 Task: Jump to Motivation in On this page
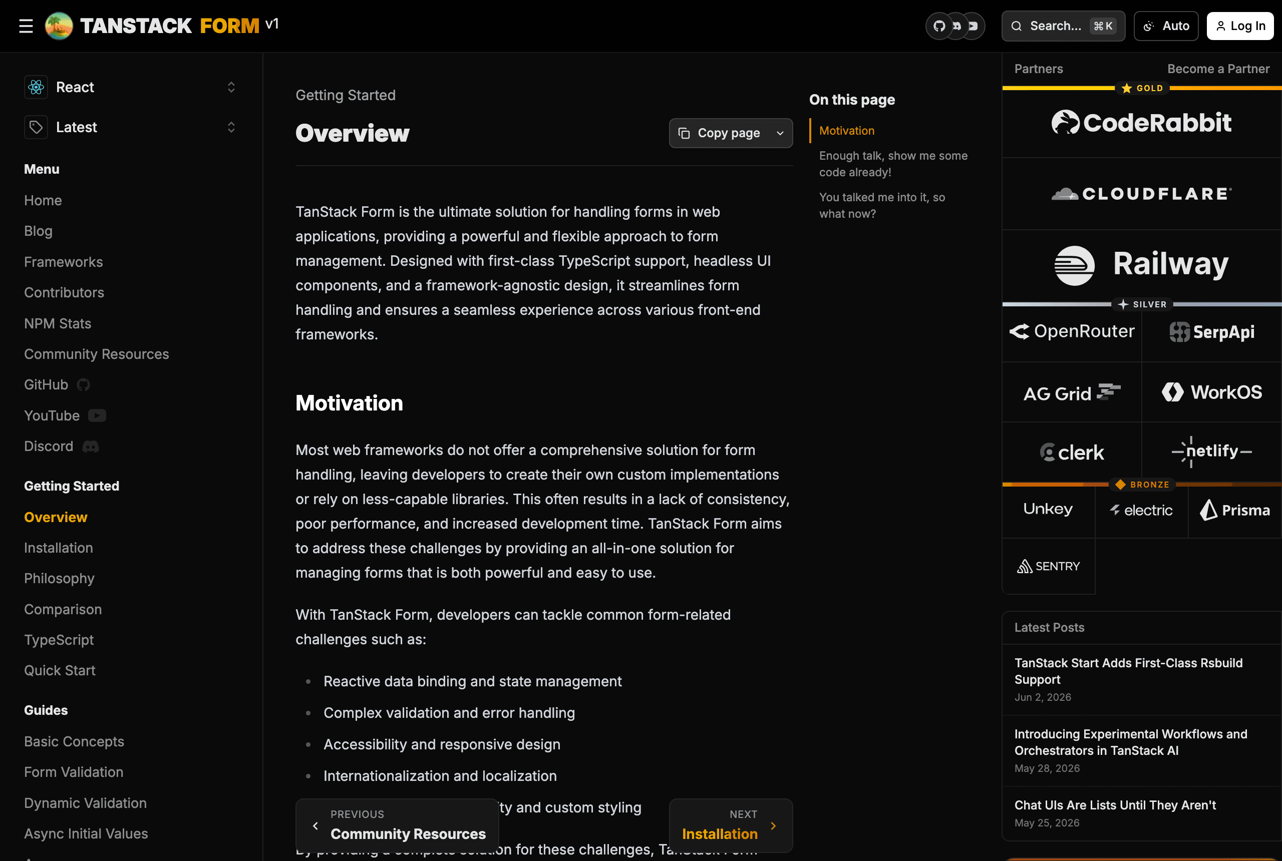[846, 131]
